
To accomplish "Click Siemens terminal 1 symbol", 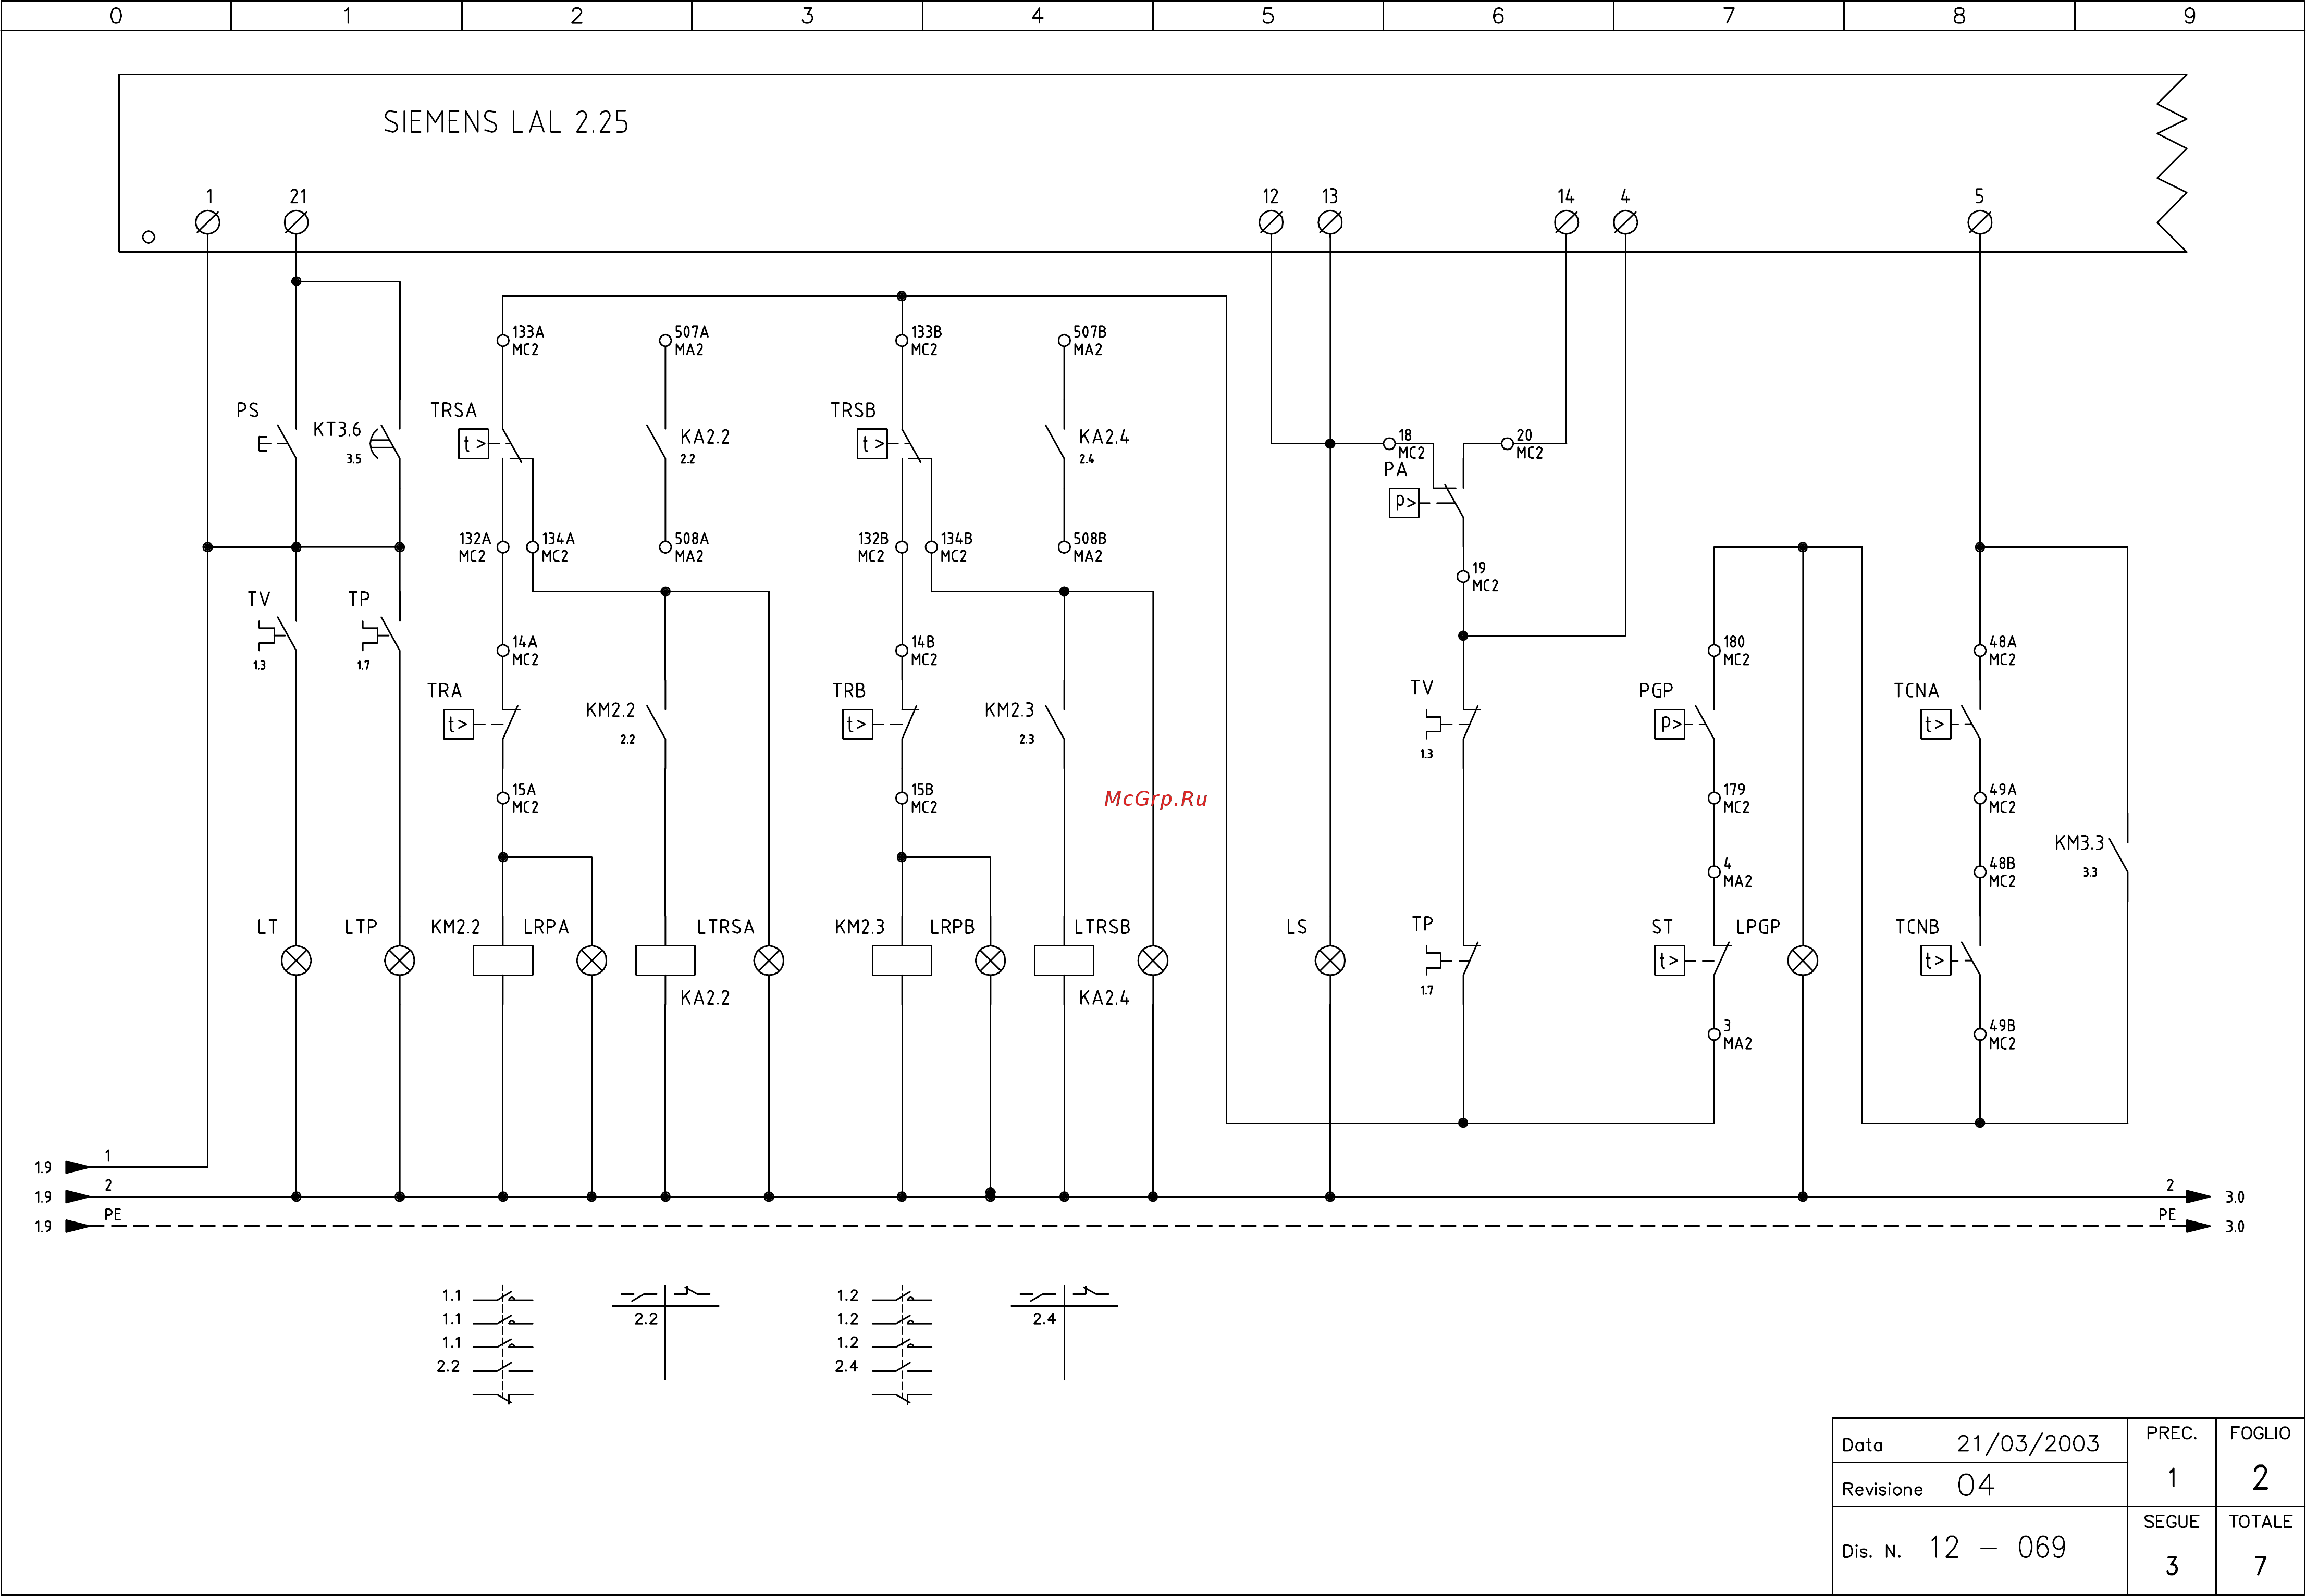I will click(x=208, y=222).
